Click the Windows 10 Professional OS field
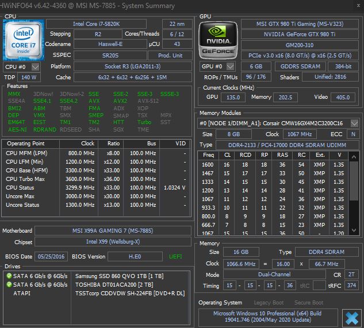The width and height of the screenshot is (364, 328). (267, 317)
